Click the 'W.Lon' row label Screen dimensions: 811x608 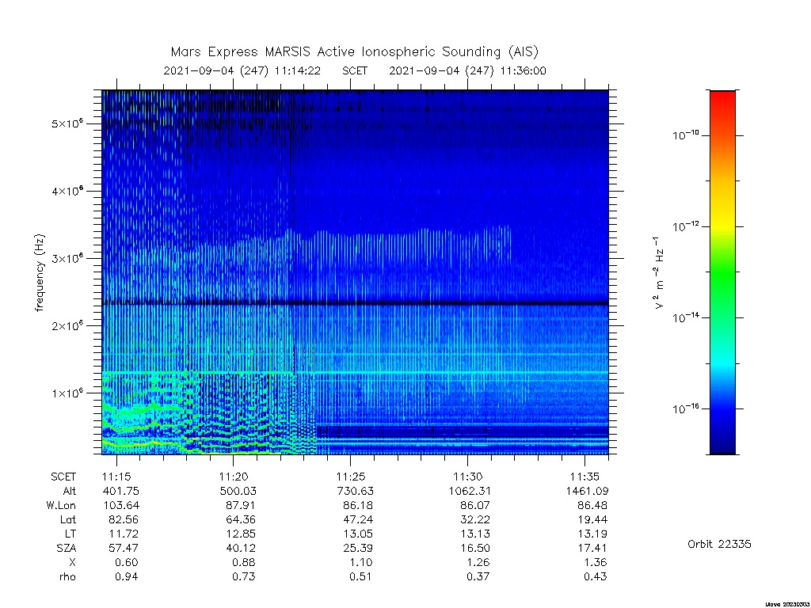point(61,505)
